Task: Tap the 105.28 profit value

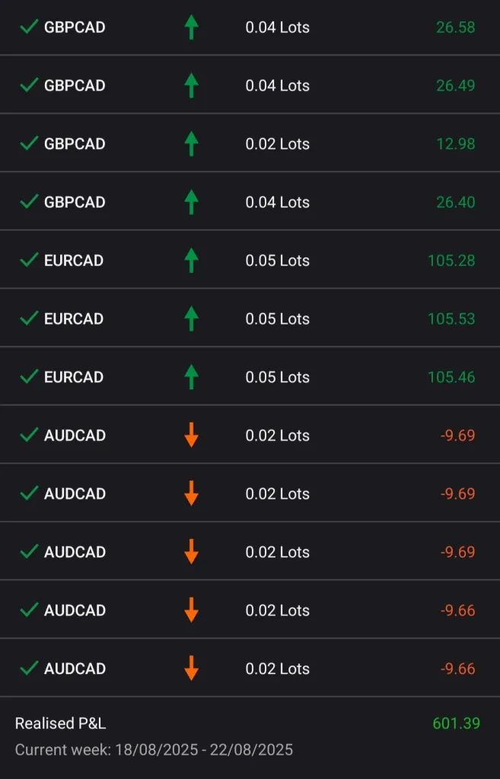Action: click(x=451, y=260)
